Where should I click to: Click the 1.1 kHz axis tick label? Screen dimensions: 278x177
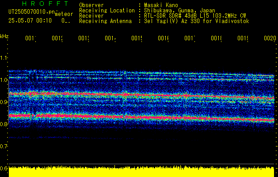pyautogui.click(x=4, y=58)
